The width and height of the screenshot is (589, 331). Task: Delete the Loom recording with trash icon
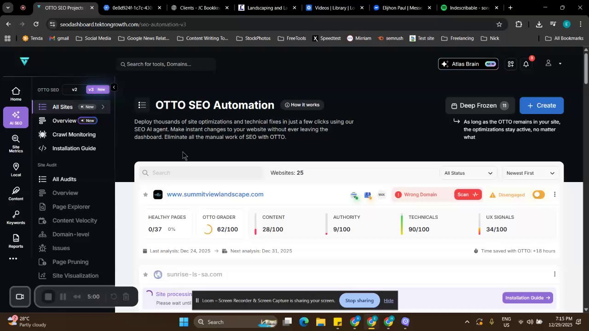coord(126,297)
